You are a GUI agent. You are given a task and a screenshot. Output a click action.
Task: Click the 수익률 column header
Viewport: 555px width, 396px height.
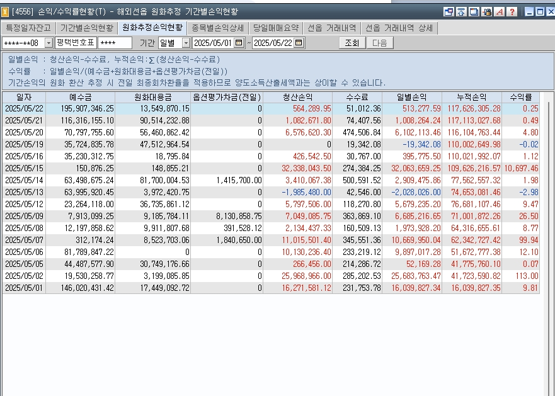[x=520, y=97]
